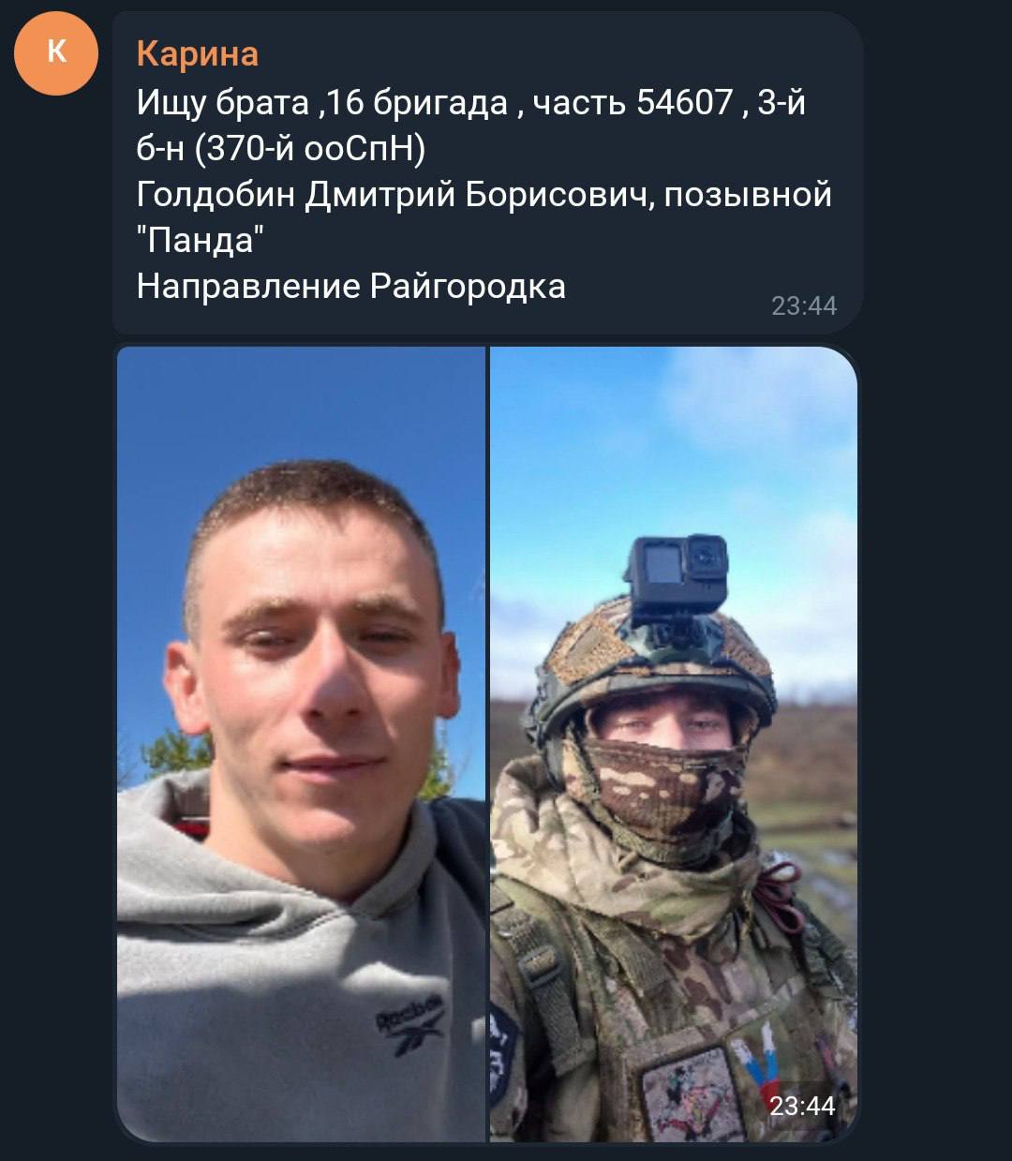Click the 23:44 timestamp overlay on photo
This screenshot has height=1161, width=1012.
(802, 1106)
